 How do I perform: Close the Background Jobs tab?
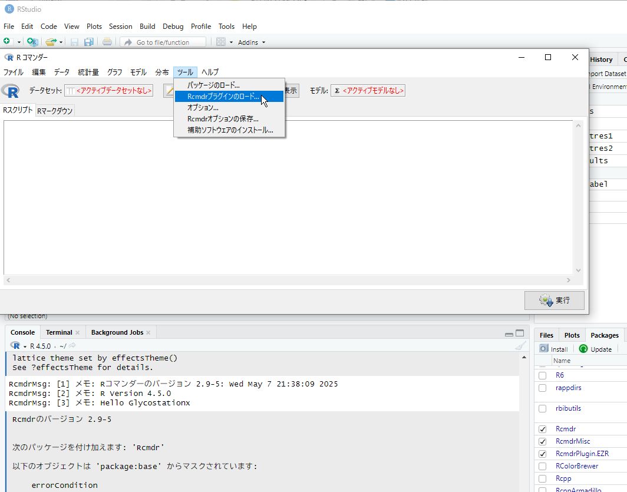(x=148, y=332)
